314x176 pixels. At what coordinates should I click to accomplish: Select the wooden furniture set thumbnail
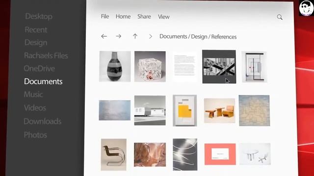pos(219,110)
